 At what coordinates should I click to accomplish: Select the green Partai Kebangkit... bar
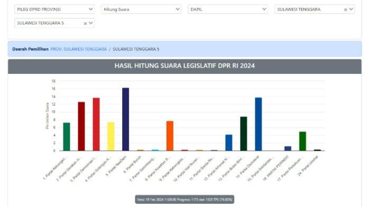coord(67,136)
